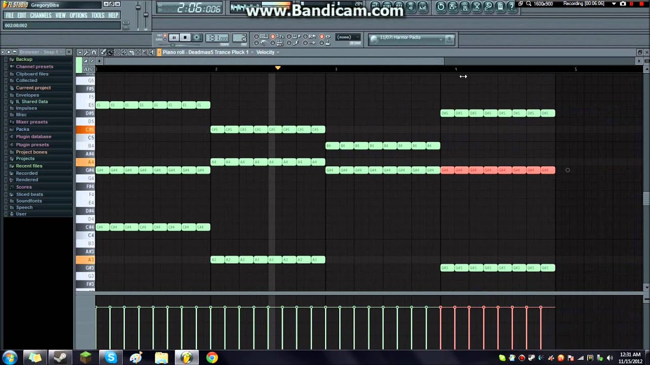Select the piano roll mute tool

[x=124, y=52]
